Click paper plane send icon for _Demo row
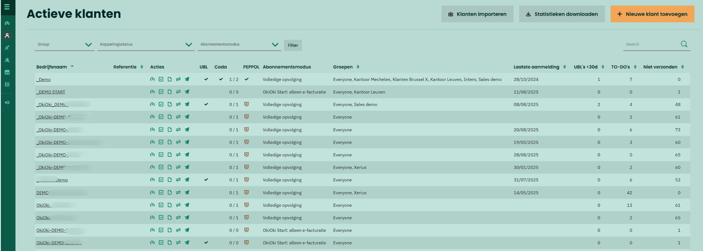 (x=187, y=79)
